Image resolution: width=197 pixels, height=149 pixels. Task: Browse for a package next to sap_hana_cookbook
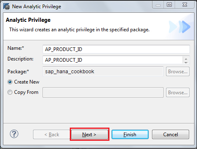178,72
